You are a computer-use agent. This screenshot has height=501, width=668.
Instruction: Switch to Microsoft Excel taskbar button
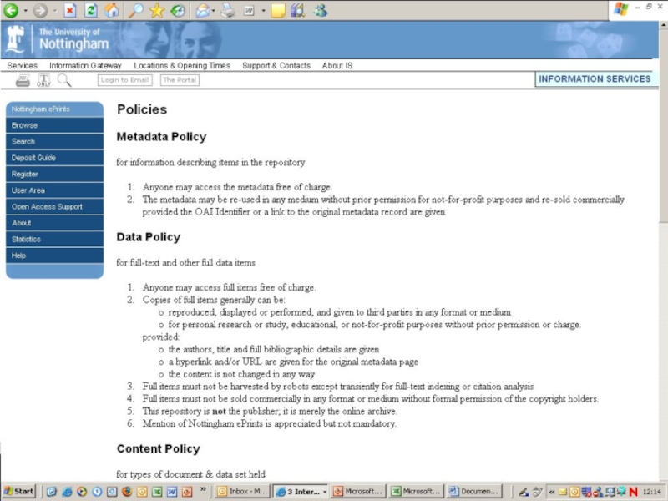pyautogui.click(x=416, y=491)
